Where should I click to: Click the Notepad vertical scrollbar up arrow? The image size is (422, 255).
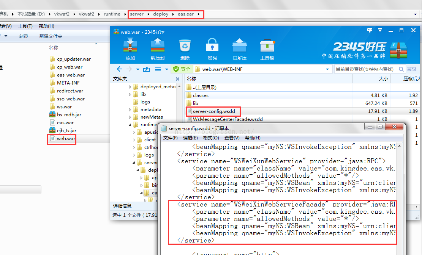[399, 146]
